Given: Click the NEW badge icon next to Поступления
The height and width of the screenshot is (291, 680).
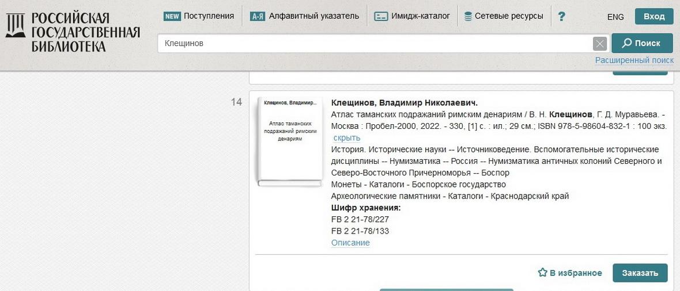Looking at the screenshot, I should (172, 17).
